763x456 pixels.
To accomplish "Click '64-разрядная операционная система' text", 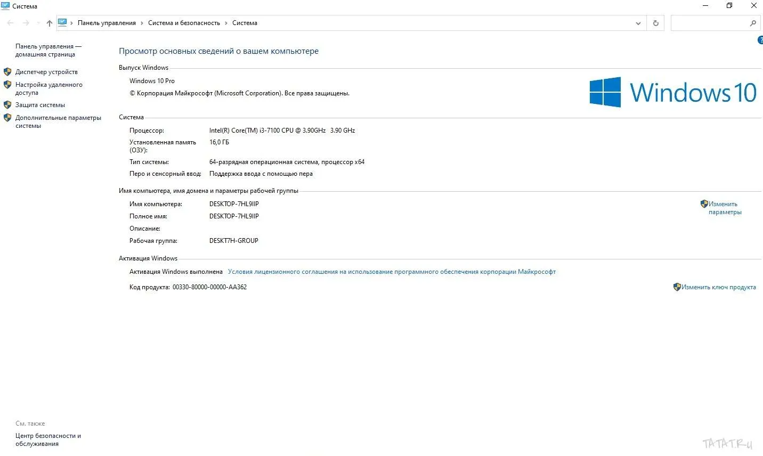I will (x=264, y=162).
